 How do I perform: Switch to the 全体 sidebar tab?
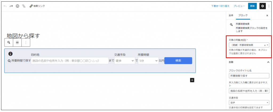(231, 15)
